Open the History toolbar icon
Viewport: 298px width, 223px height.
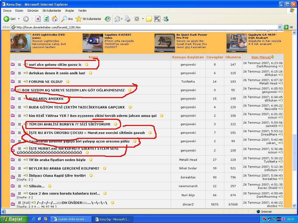click(108, 19)
